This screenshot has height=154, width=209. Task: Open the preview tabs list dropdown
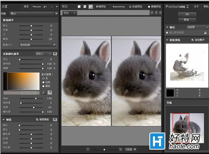[x=161, y=13]
